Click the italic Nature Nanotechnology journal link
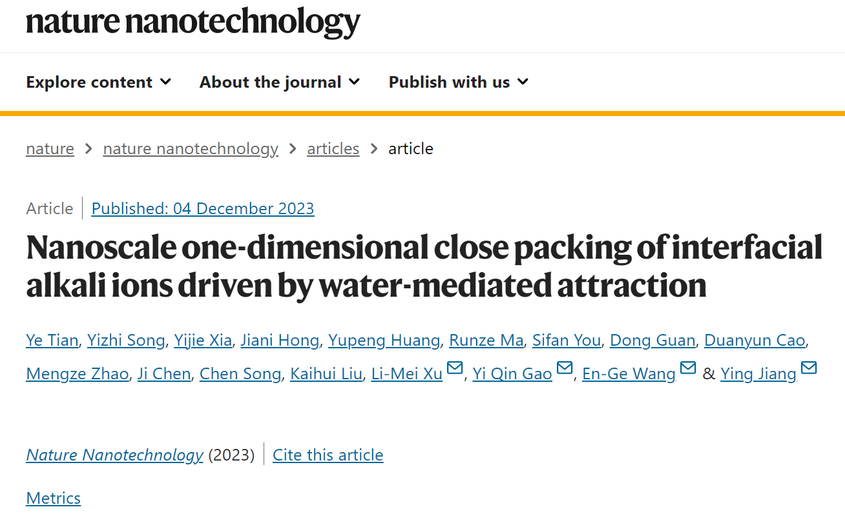The width and height of the screenshot is (845, 516). (115, 455)
